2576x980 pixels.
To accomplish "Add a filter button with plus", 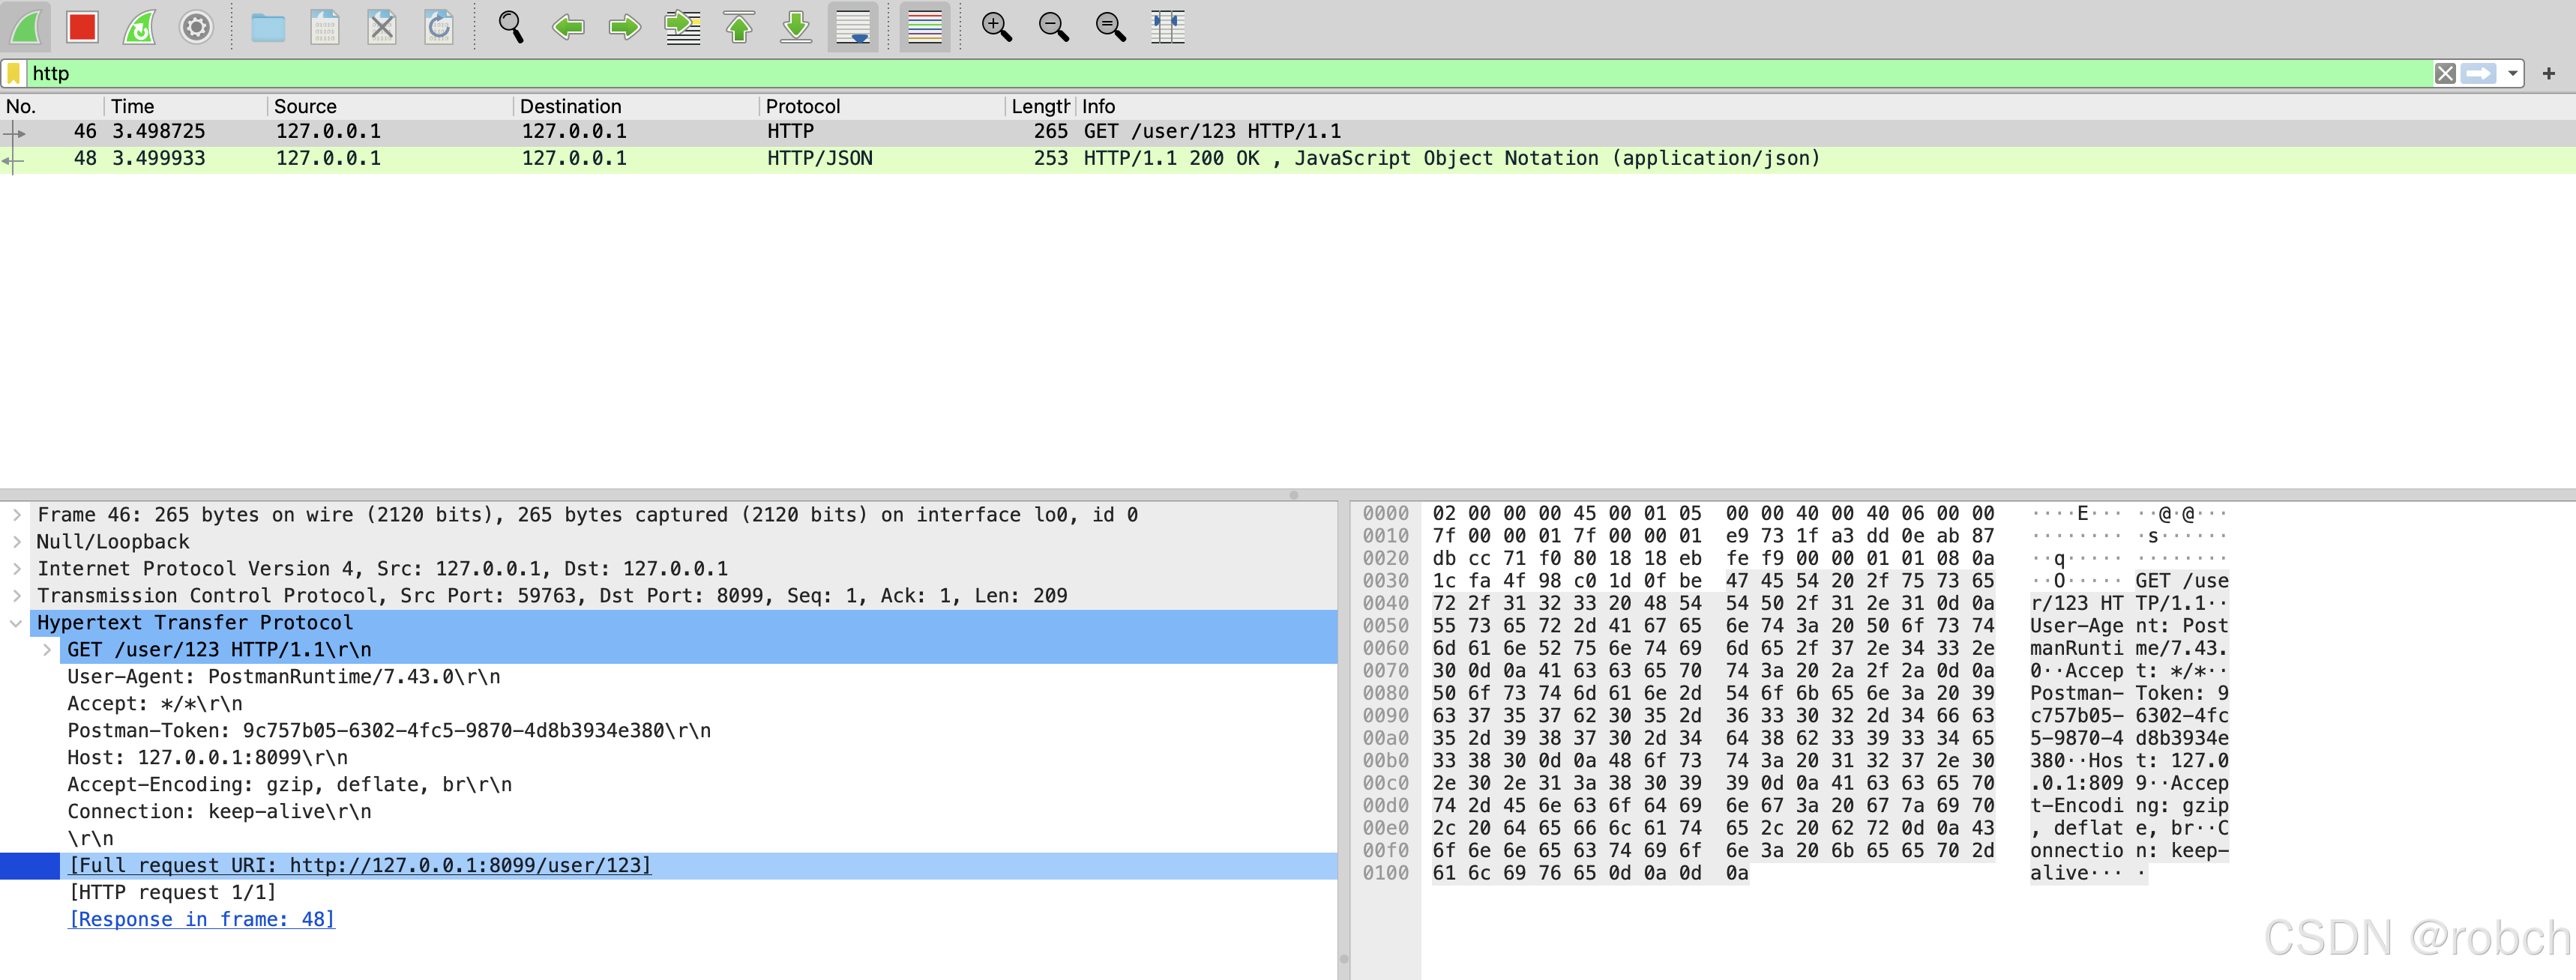I will pos(2549,73).
